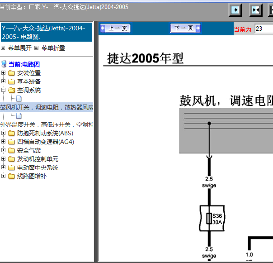Viewport: 273px width, 263px height.
Task: Open 鼓风机开关，调速电阻 diagram page
Action: (x=47, y=107)
